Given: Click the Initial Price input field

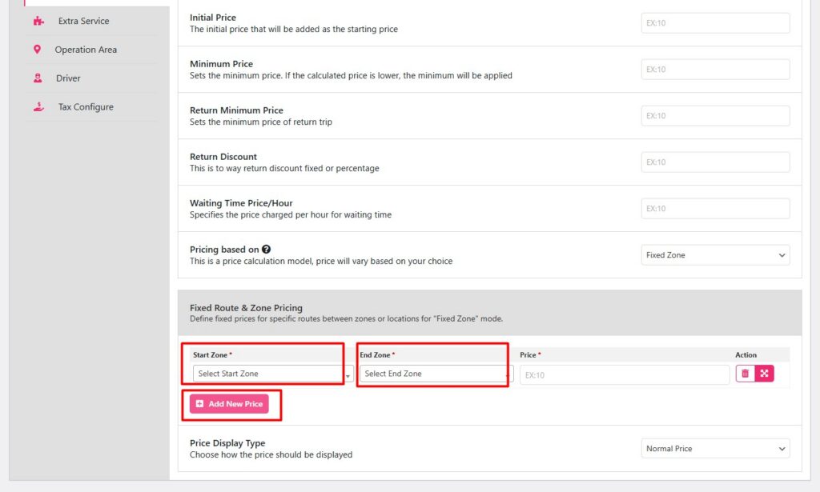Looking at the screenshot, I should [715, 22].
